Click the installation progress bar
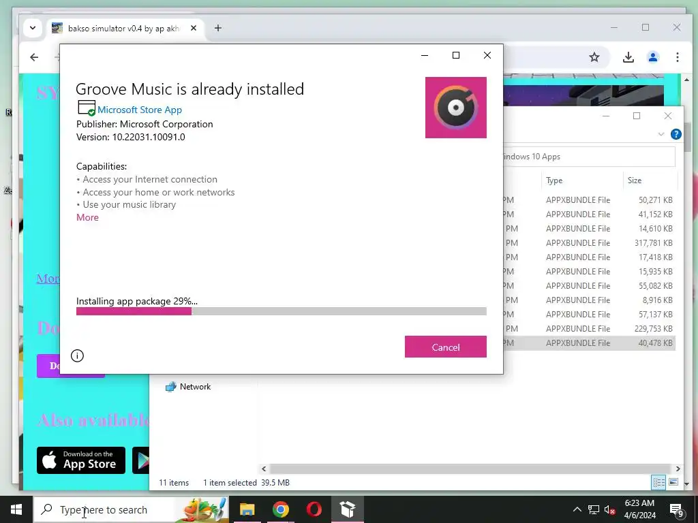Image resolution: width=698 pixels, height=523 pixels. pos(281,311)
